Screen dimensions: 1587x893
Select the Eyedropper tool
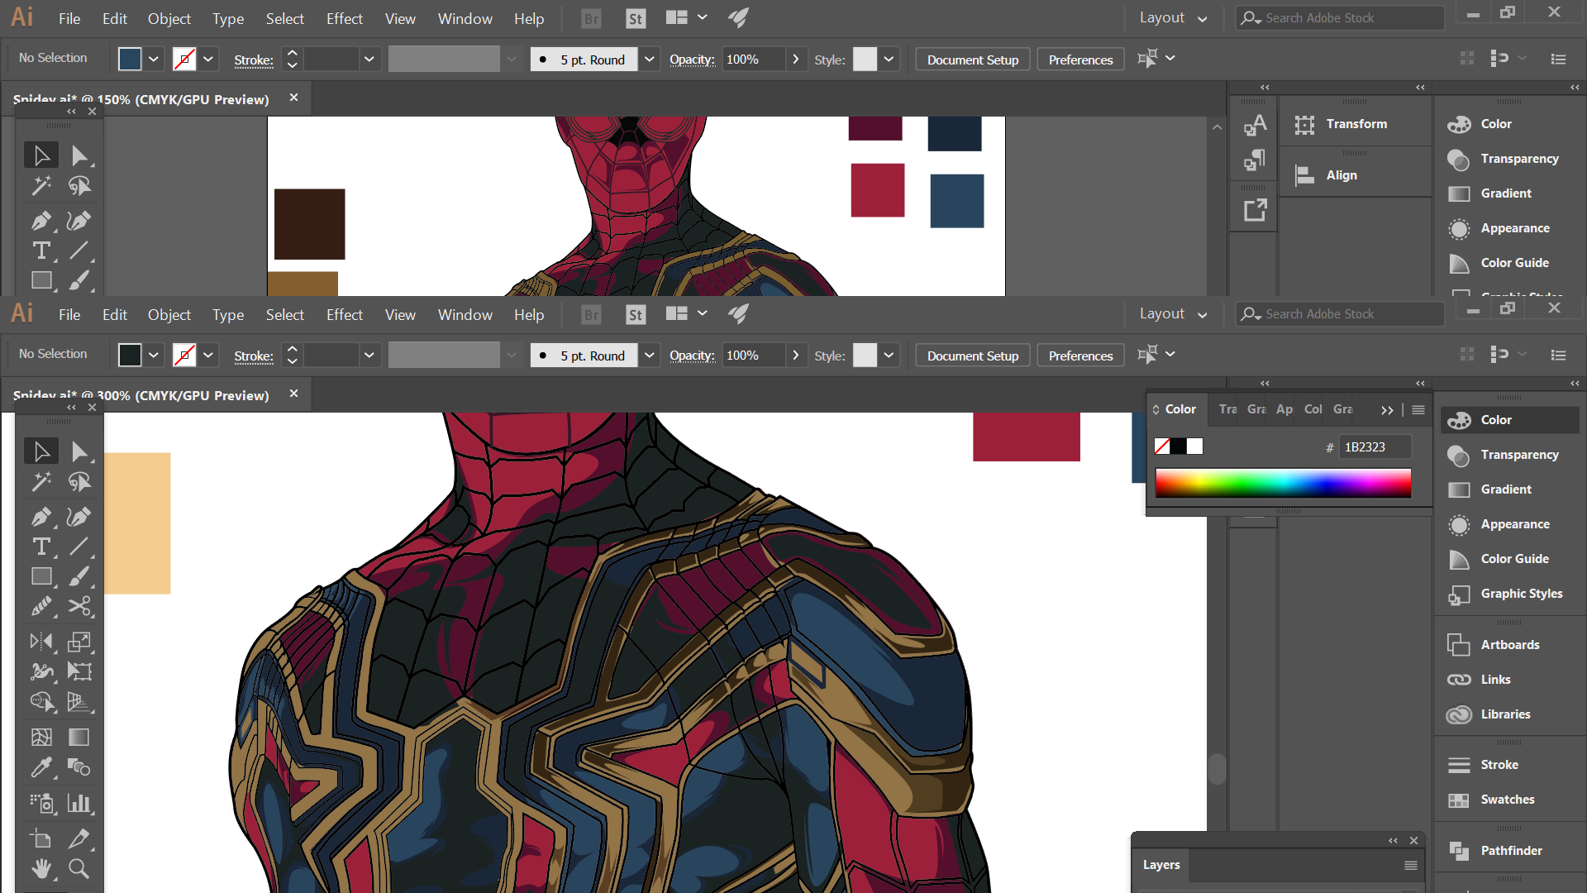(41, 767)
